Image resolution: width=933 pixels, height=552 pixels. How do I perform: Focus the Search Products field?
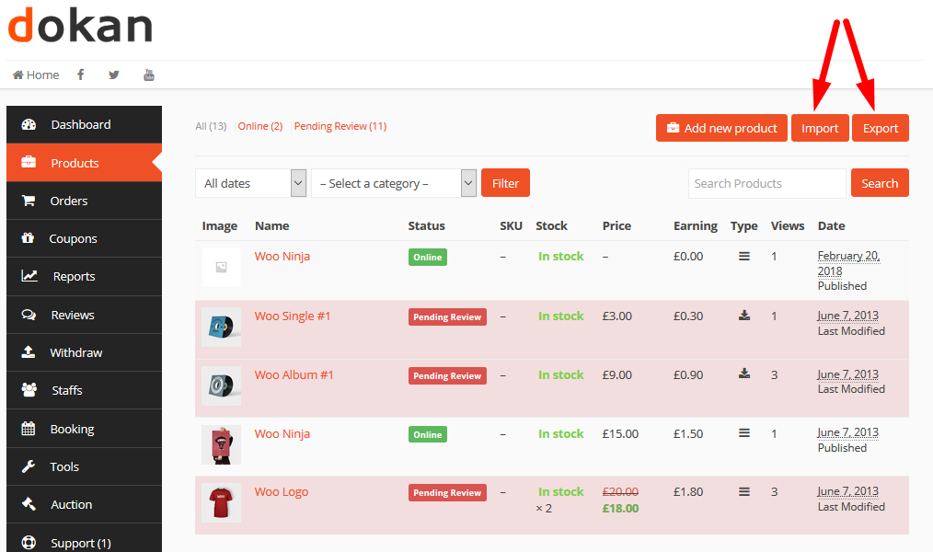point(767,183)
